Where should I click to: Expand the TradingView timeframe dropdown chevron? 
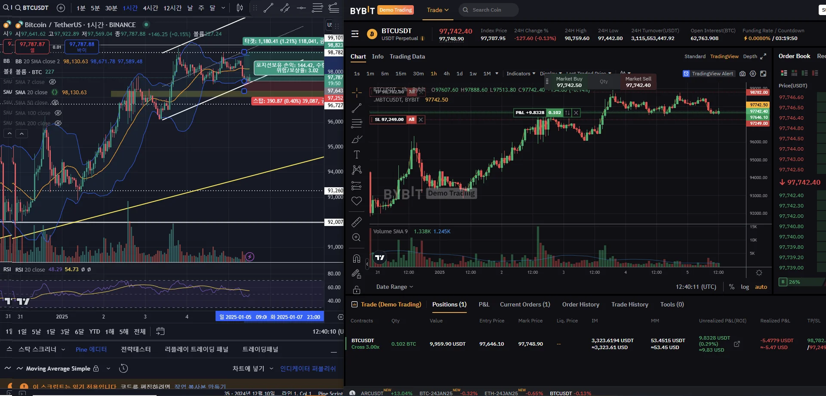click(223, 8)
